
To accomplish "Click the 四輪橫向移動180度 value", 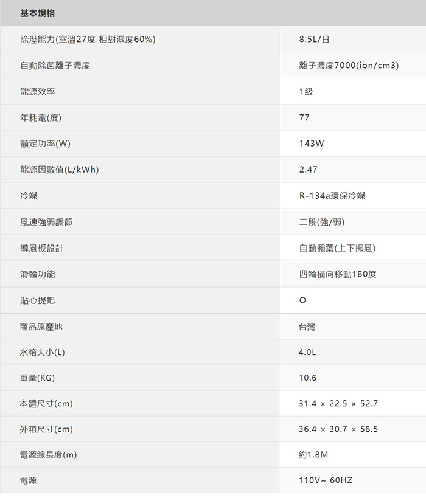I will 338,275.
